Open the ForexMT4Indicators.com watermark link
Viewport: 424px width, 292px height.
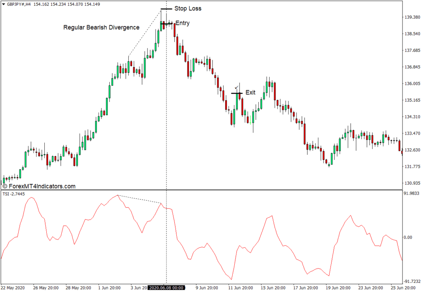pyautogui.click(x=41, y=186)
